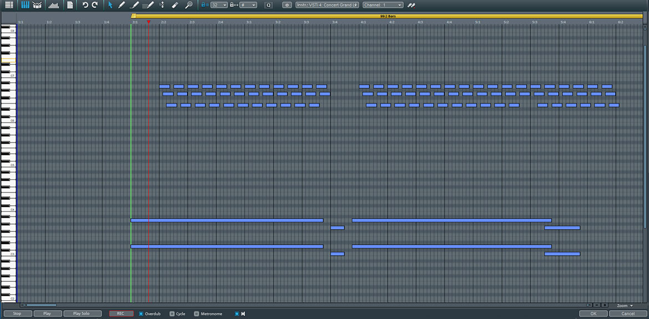Image resolution: width=649 pixels, height=319 pixels.
Task: Enable the Cycle checkbox
Action: click(172, 313)
